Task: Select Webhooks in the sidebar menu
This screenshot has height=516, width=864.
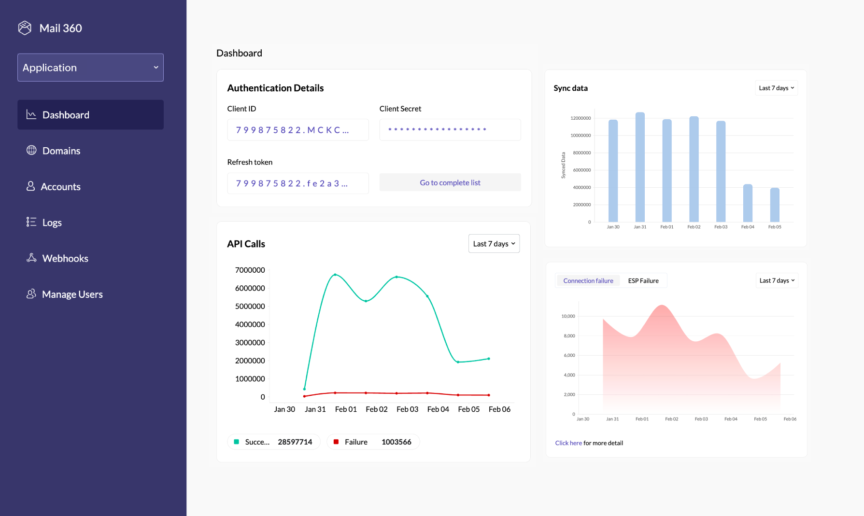Action: tap(65, 258)
